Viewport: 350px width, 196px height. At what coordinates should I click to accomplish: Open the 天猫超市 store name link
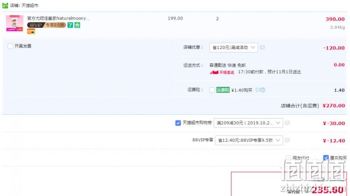pos(30,5)
